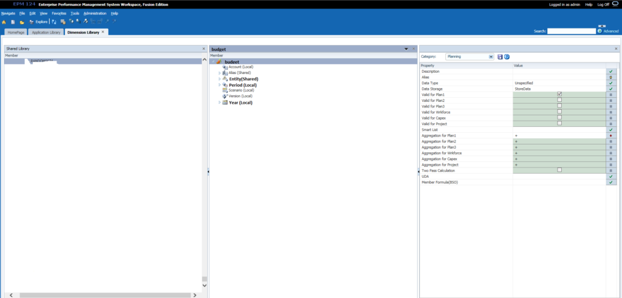Click the New document toolbar icon
The image size is (622, 298).
click(x=13, y=22)
